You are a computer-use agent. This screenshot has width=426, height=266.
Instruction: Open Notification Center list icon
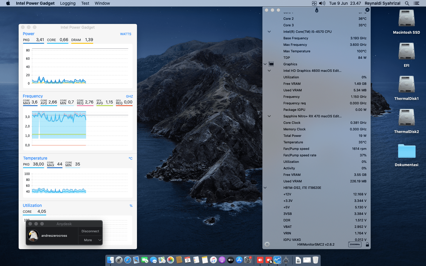pyautogui.click(x=417, y=3)
